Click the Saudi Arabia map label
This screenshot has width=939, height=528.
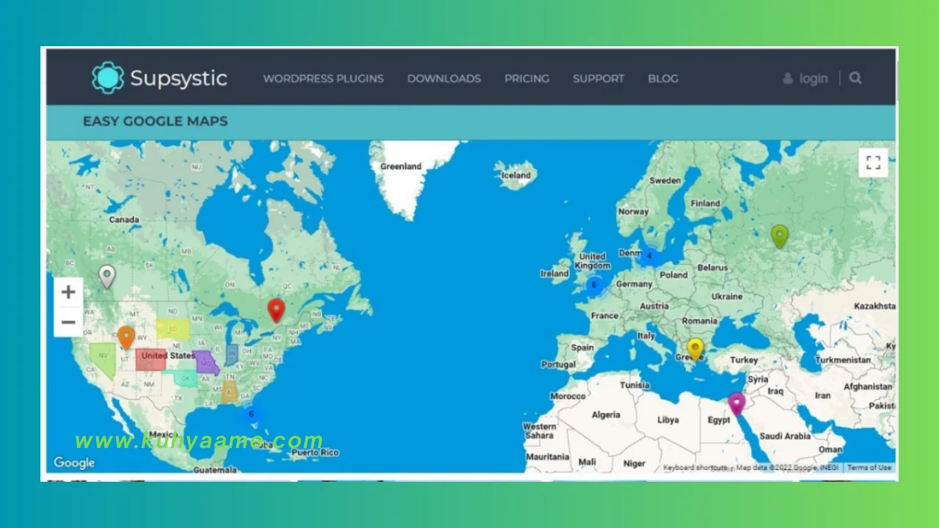(x=784, y=436)
